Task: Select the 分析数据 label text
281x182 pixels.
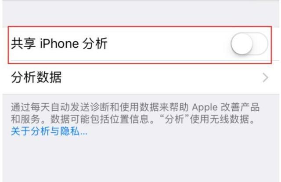Action: (x=36, y=77)
